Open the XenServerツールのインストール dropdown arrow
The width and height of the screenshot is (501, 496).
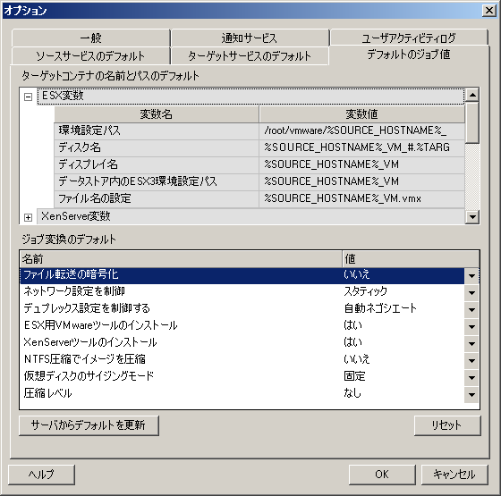tap(471, 343)
